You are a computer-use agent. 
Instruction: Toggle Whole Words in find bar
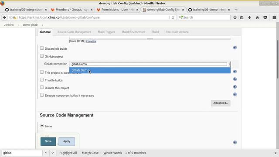coord(112,153)
